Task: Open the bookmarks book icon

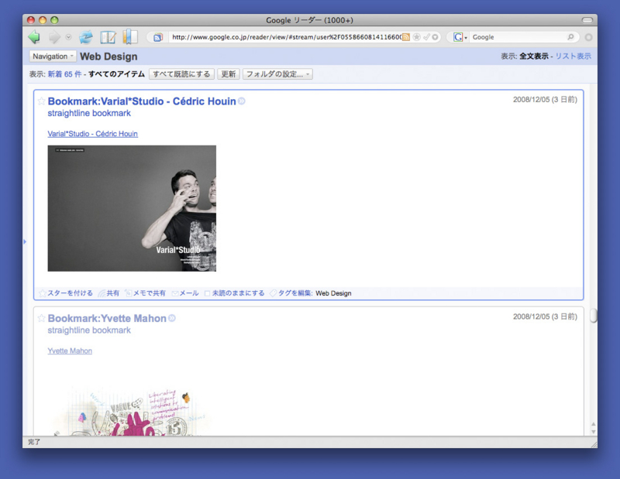Action: coord(130,36)
